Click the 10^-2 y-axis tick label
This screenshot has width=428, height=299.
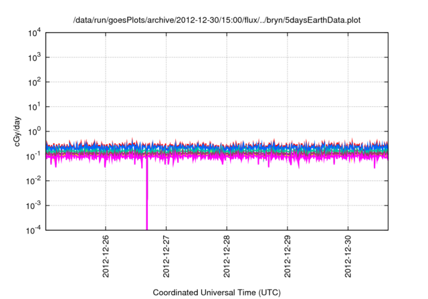click(33, 182)
